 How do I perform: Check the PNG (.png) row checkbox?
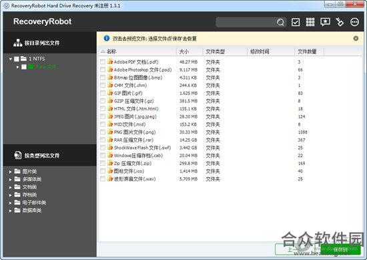103,132
